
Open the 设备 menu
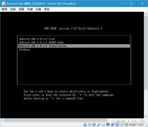(38, 9)
